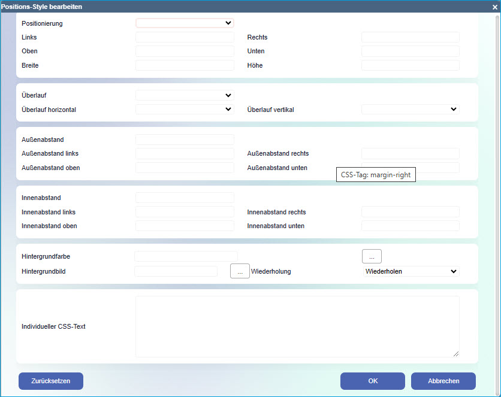The width and height of the screenshot is (501, 397).
Task: Click the Hintergrundfarbe color picker browse button
Action: click(372, 256)
